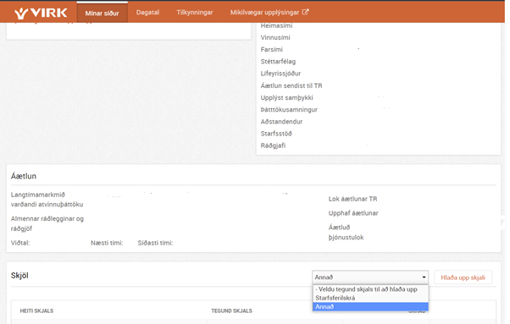Image resolution: width=510 pixels, height=324 pixels.
Task: Click the Áætlun section heading
Action: 24,176
